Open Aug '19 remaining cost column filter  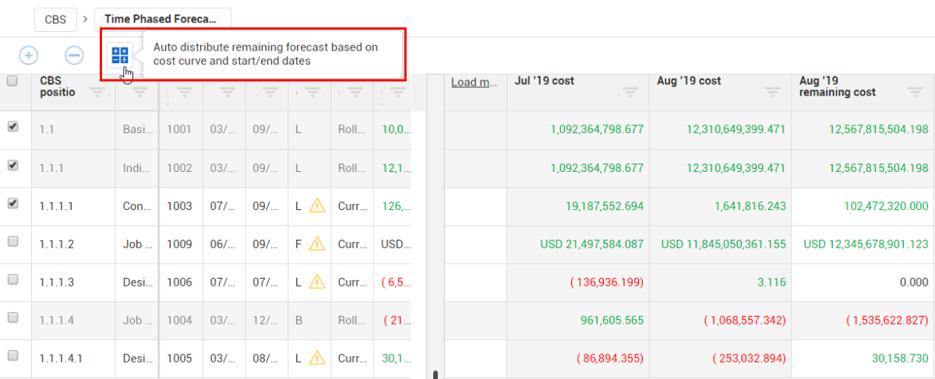(915, 93)
